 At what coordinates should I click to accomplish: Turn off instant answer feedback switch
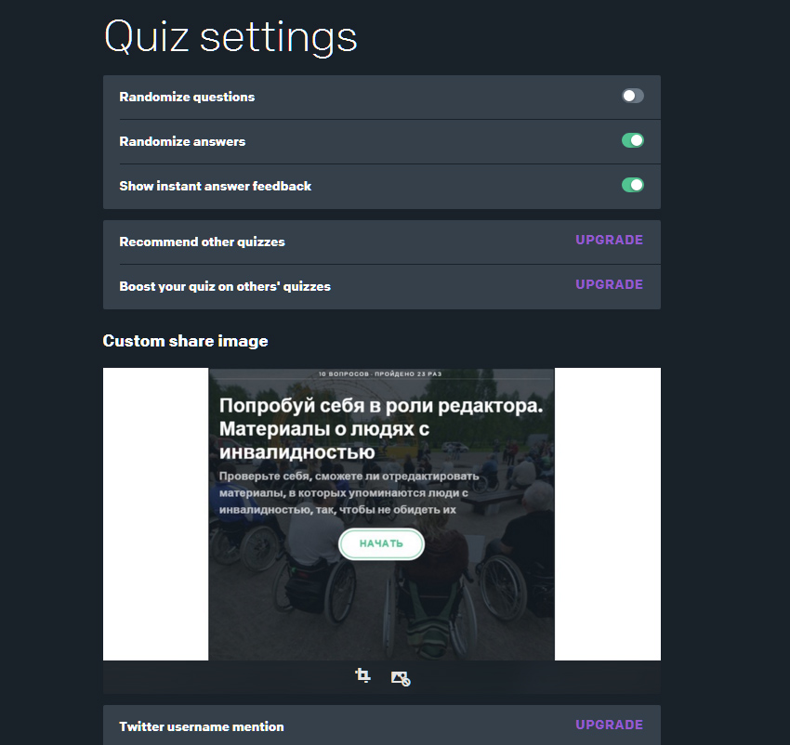tap(632, 185)
